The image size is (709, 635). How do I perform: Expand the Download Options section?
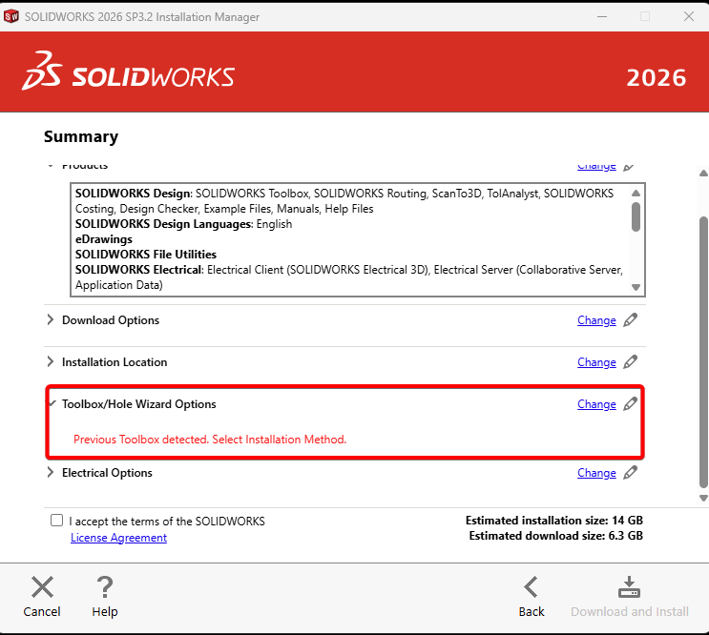51,319
